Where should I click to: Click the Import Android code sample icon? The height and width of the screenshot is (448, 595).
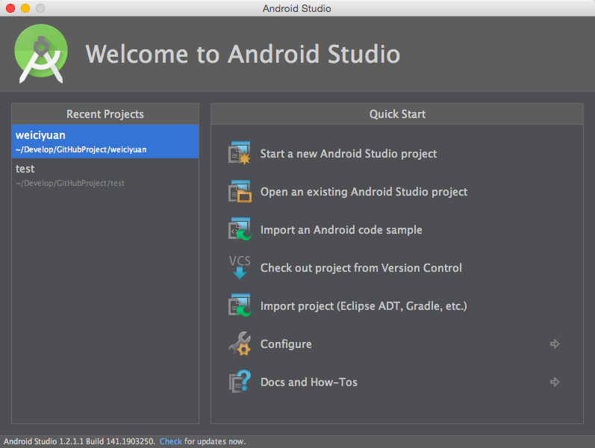(240, 229)
